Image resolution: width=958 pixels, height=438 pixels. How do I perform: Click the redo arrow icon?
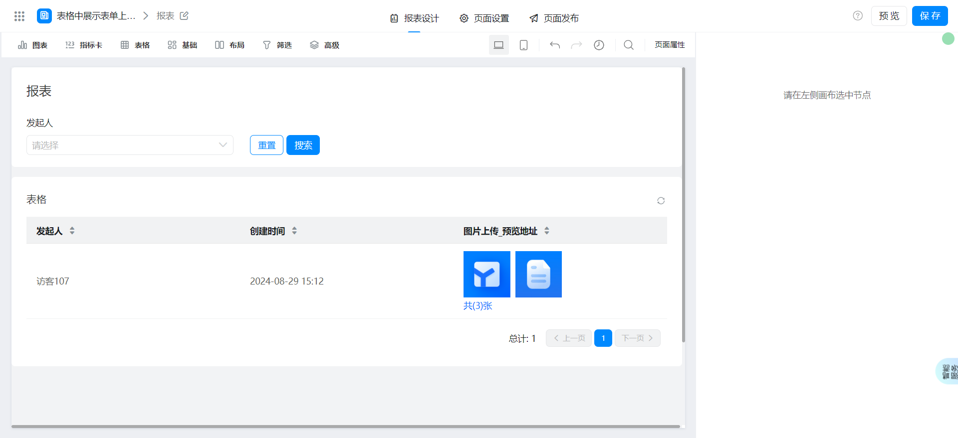(576, 45)
